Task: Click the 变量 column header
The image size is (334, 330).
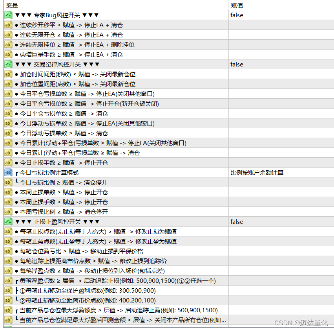Action: [x=12, y=6]
